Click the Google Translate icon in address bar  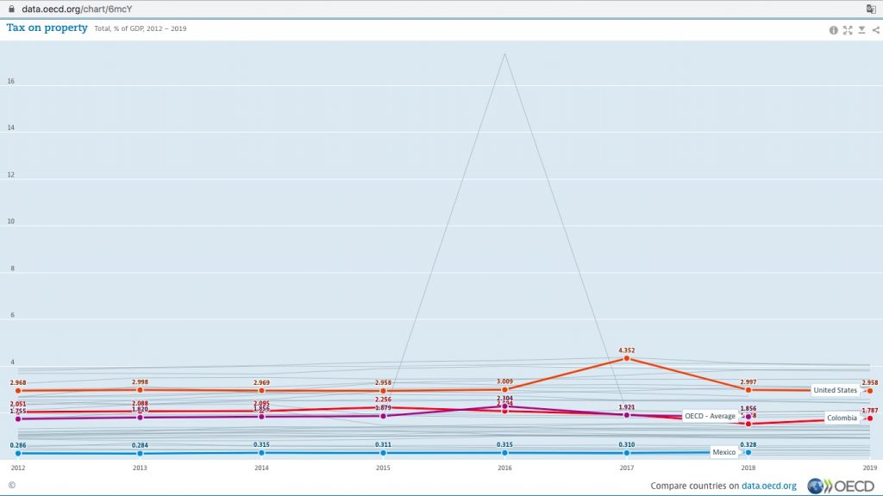coord(871,9)
